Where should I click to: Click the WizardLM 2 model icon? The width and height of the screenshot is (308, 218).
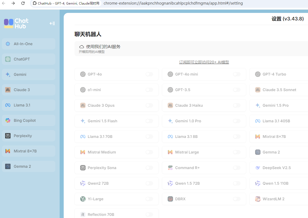point(258,199)
